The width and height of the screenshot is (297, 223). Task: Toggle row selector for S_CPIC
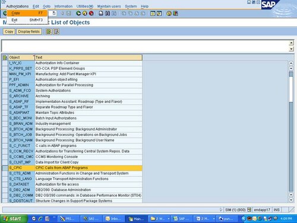tap(5, 168)
